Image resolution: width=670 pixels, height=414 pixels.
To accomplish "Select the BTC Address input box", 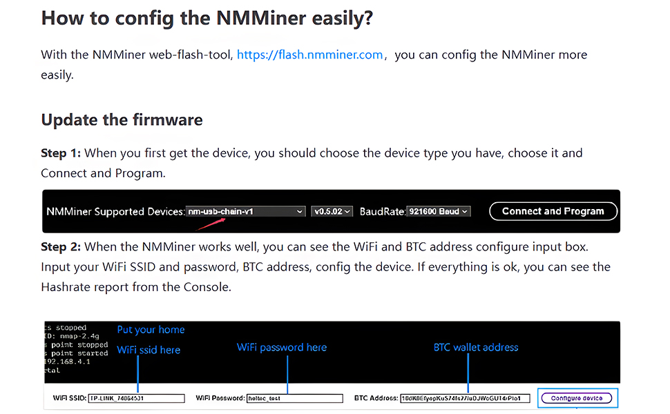I will 465,398.
